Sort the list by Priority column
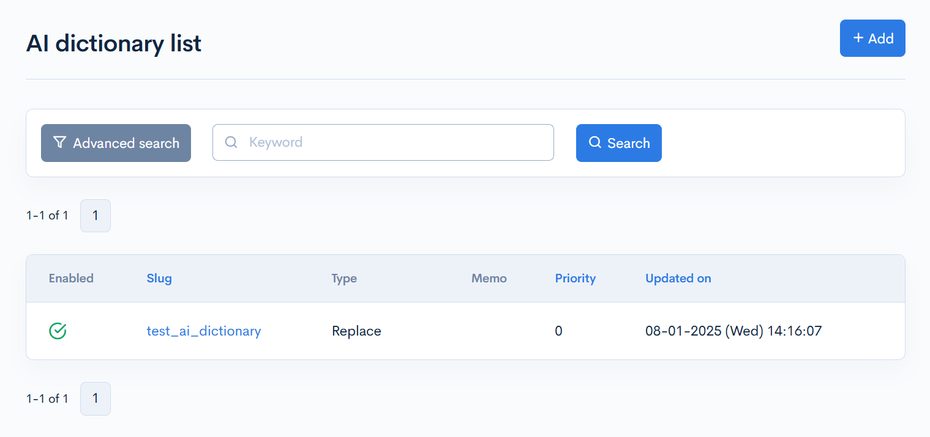 [x=575, y=278]
